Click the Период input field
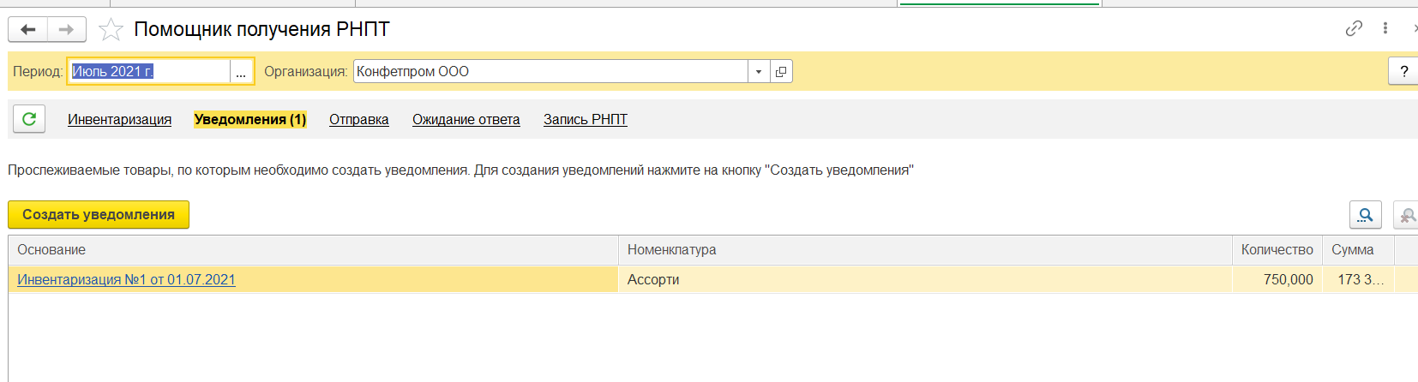This screenshot has height=382, width=1418. pyautogui.click(x=147, y=72)
